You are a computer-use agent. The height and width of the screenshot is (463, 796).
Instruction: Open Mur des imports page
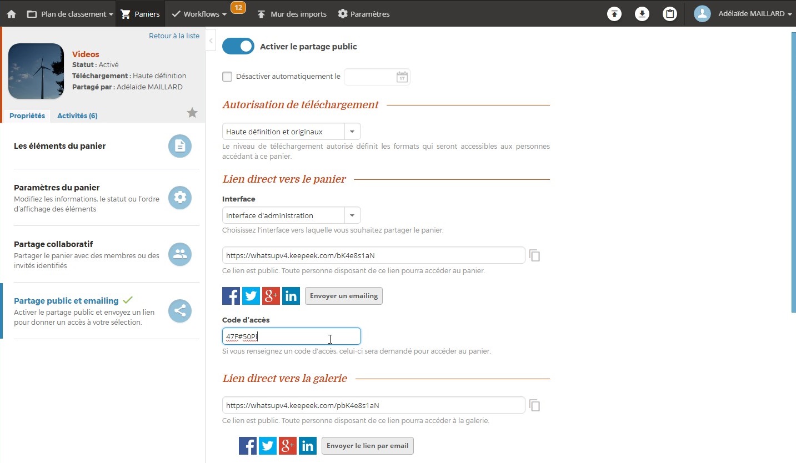coord(292,14)
